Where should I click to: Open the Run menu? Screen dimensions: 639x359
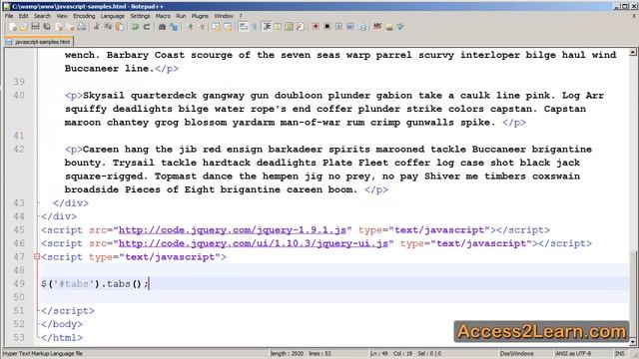(181, 16)
